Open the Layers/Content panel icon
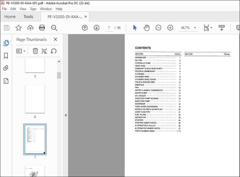The width and height of the screenshot is (240, 177). (x=6, y=81)
